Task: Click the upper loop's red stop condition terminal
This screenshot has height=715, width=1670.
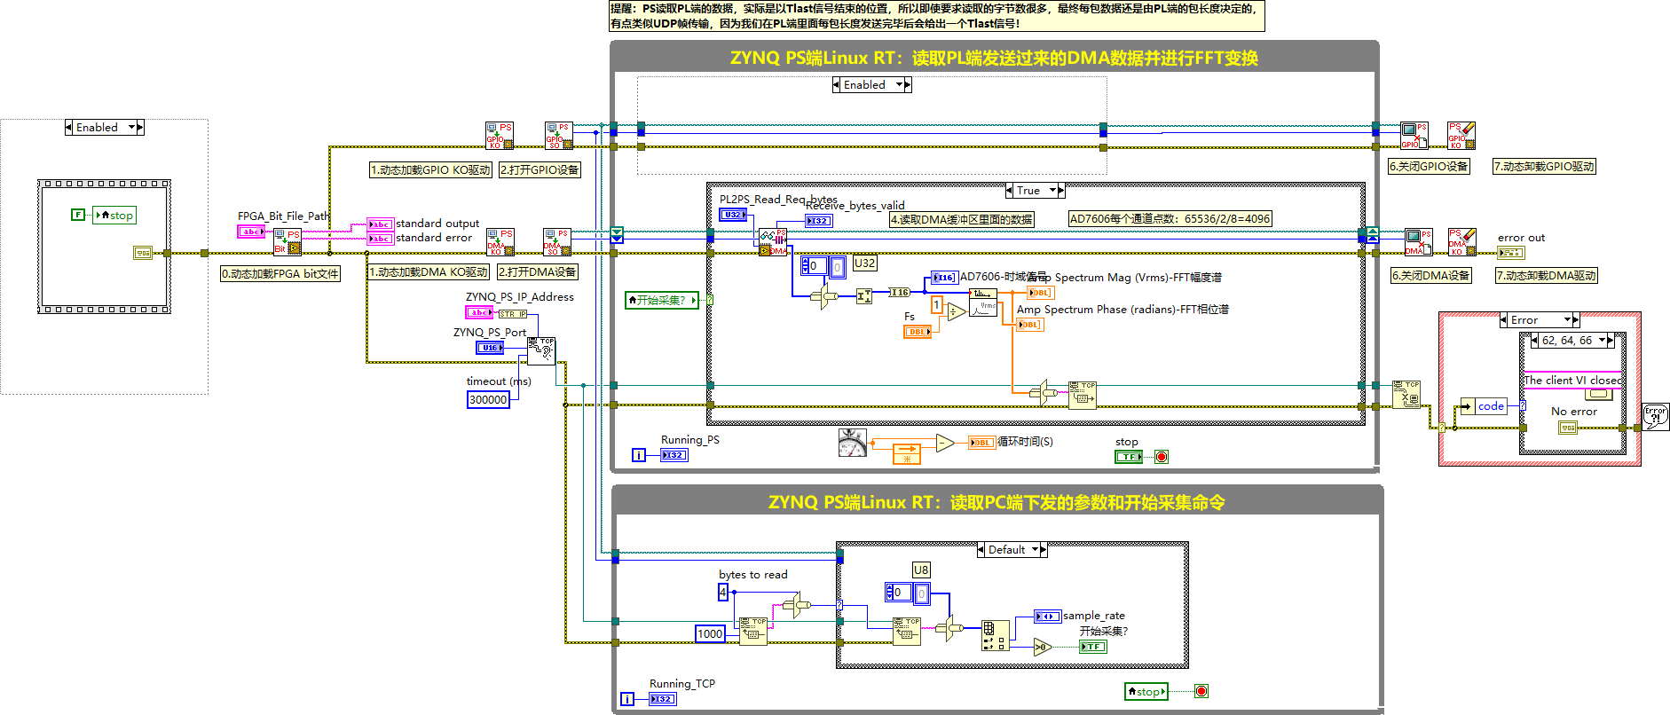Action: pos(1162,457)
